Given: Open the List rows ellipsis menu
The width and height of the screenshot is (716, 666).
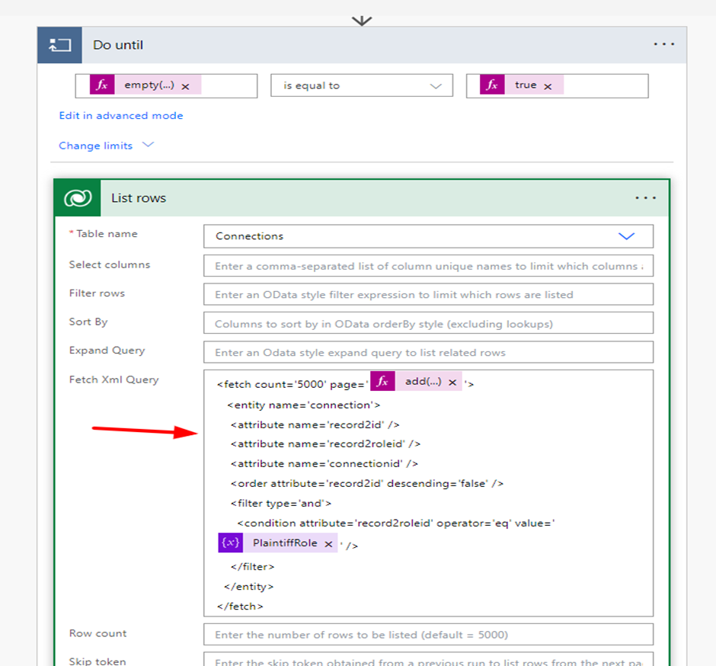Looking at the screenshot, I should click(646, 198).
